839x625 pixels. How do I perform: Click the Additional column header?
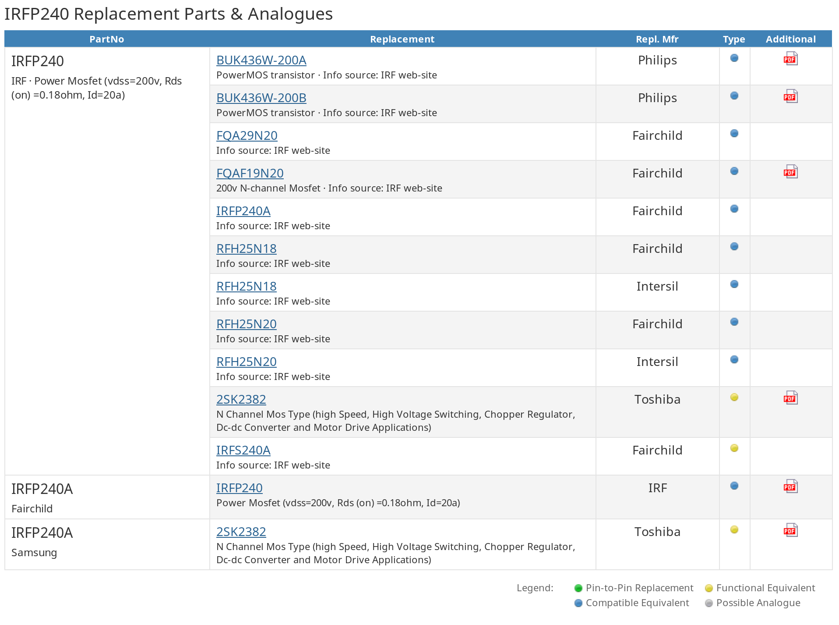point(790,39)
